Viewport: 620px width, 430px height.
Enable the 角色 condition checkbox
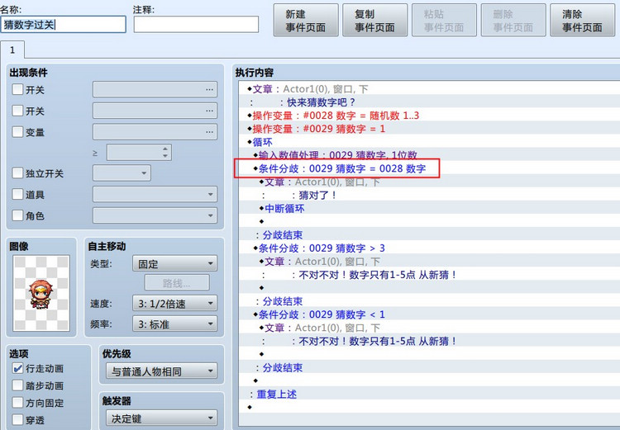click(17, 215)
